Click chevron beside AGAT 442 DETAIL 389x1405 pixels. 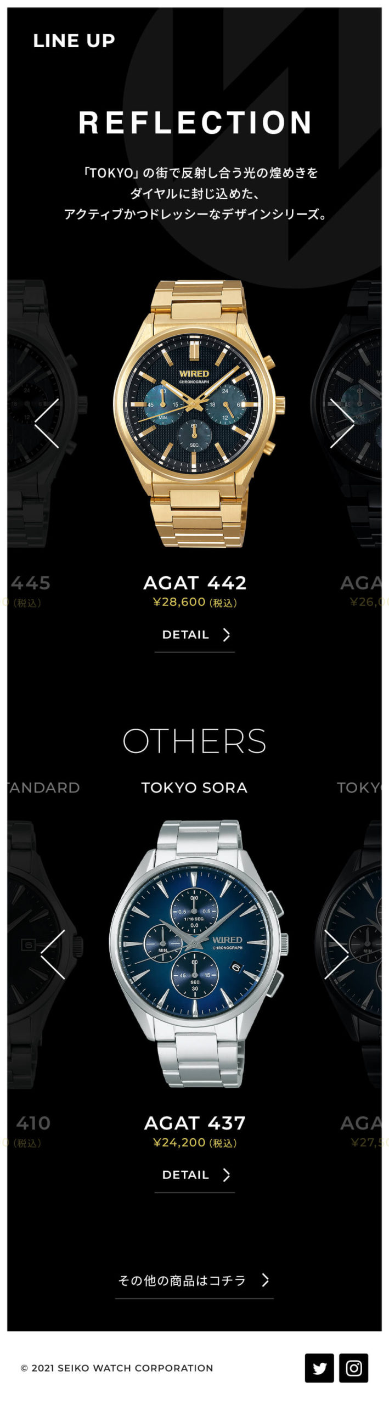[226, 634]
